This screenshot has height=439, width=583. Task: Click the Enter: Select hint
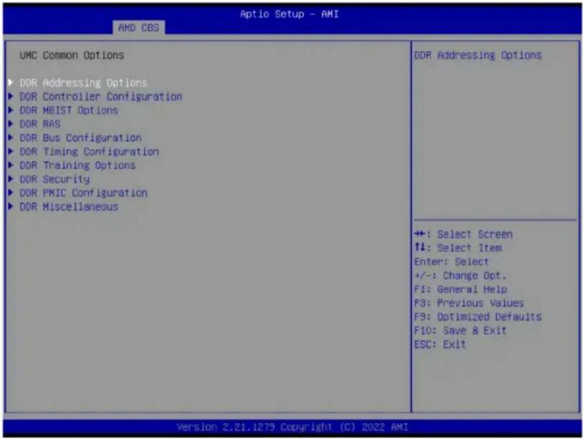451,262
